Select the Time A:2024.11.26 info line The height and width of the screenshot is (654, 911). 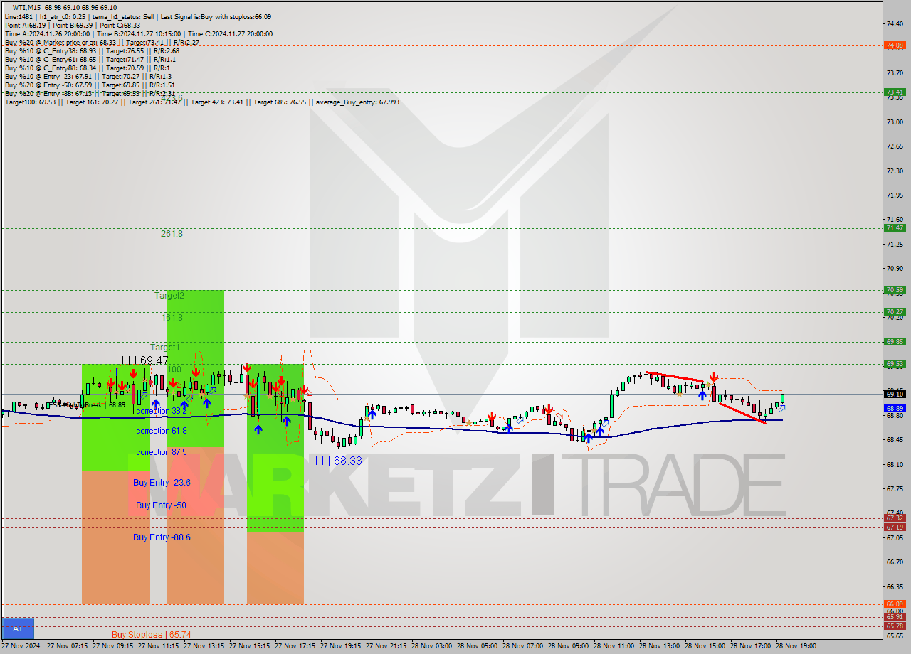coord(138,33)
